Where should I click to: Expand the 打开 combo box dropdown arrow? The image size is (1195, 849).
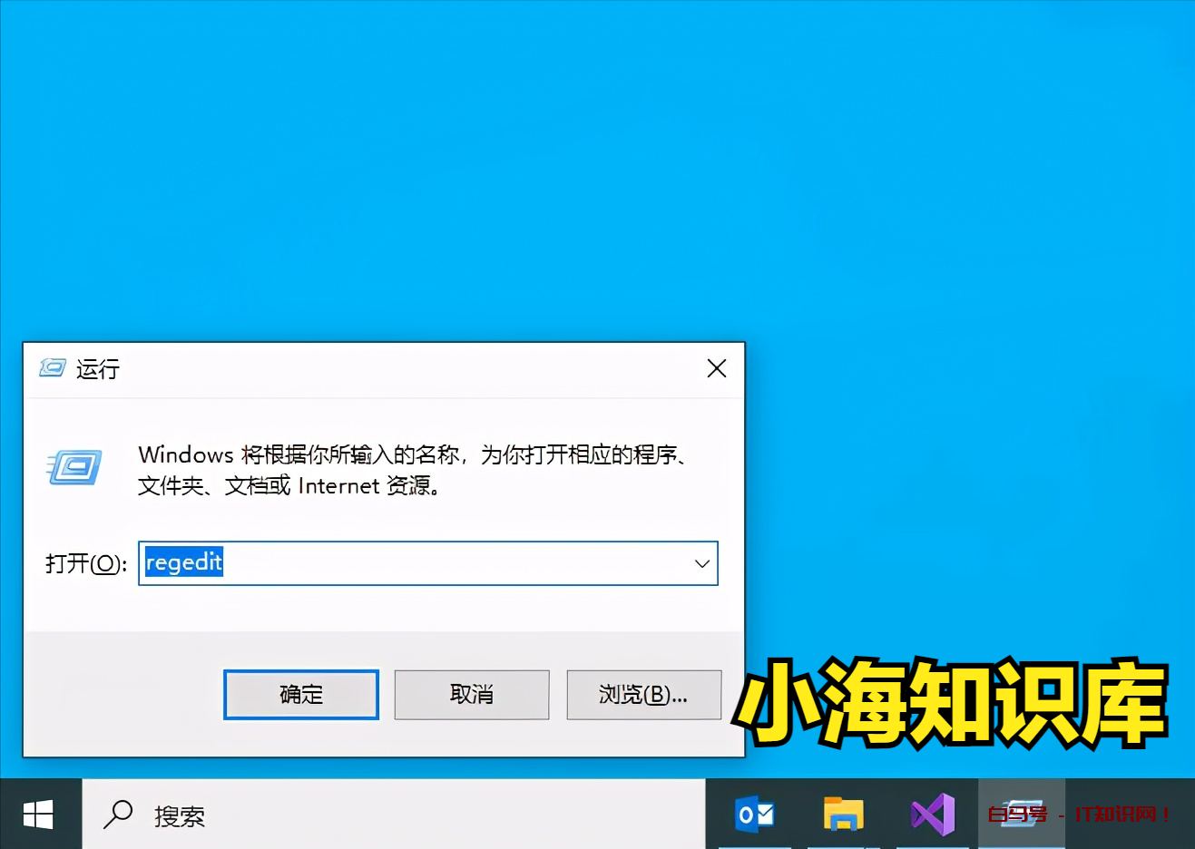(x=701, y=563)
